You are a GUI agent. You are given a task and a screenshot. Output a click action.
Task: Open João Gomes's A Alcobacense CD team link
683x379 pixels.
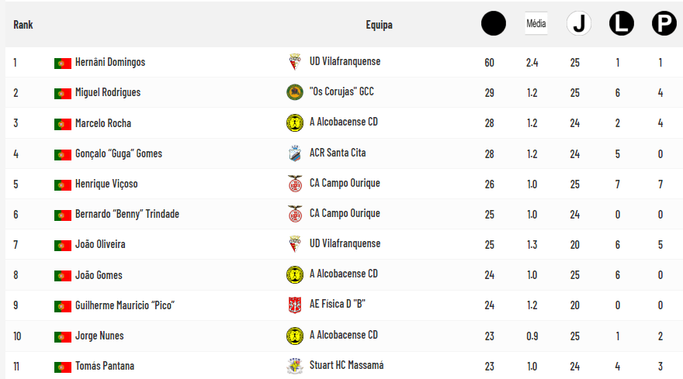[x=344, y=274]
